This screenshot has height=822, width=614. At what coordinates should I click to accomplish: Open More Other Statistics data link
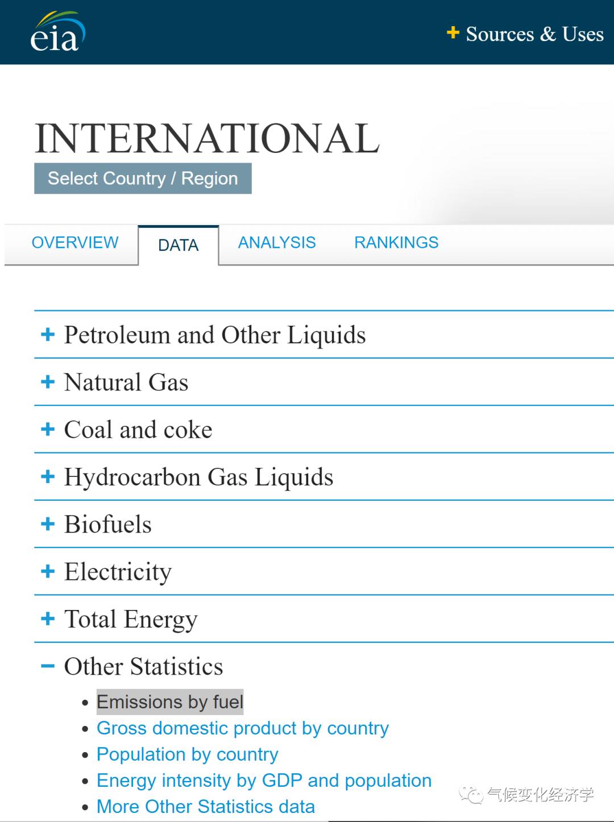point(206,807)
